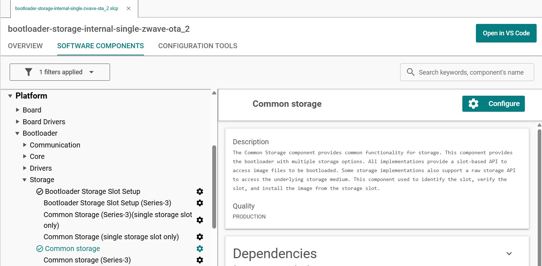Open gear icon for Common storage (Series-3)
The height and width of the screenshot is (266, 542).
[200, 260]
